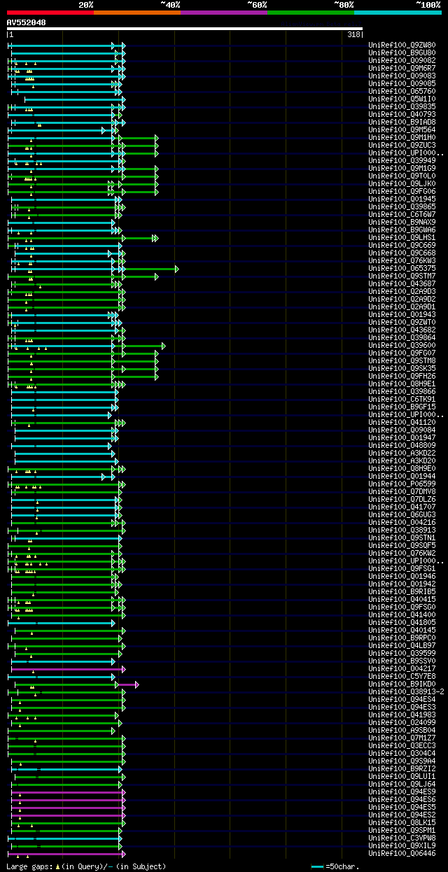Select hit UniRef100_Q3ECC3
The image size is (448, 872).
point(402,746)
